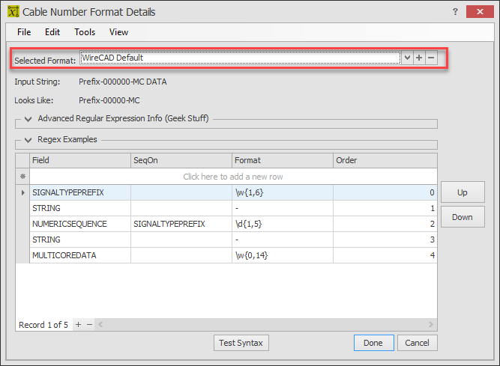
Task: Move the selected row Up
Action: click(x=463, y=192)
